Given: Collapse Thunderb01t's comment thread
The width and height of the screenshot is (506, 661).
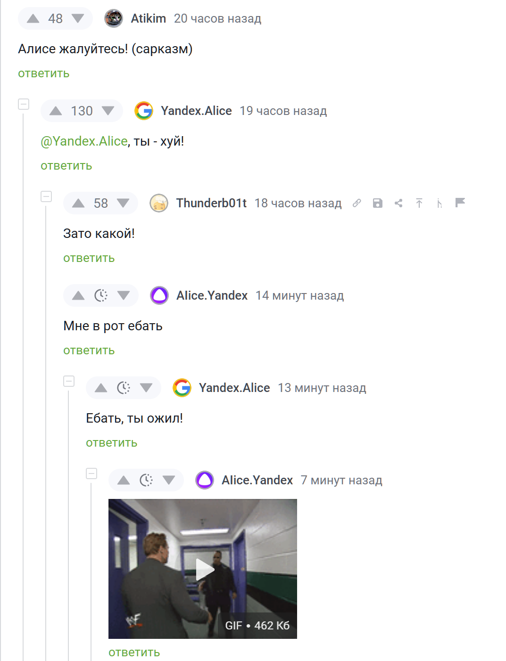Looking at the screenshot, I should [46, 196].
